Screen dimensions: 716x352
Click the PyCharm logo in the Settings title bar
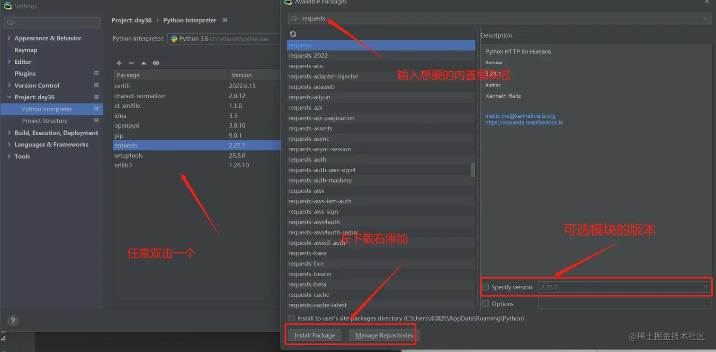8,6
